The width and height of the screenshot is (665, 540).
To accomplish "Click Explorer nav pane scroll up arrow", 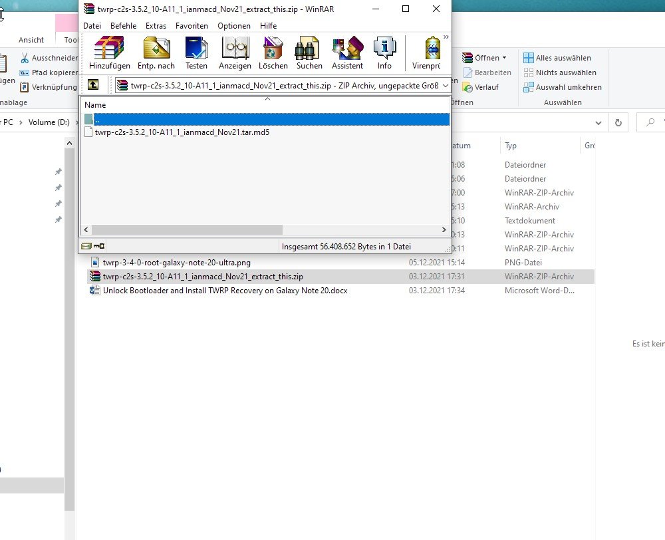I will pos(69,144).
